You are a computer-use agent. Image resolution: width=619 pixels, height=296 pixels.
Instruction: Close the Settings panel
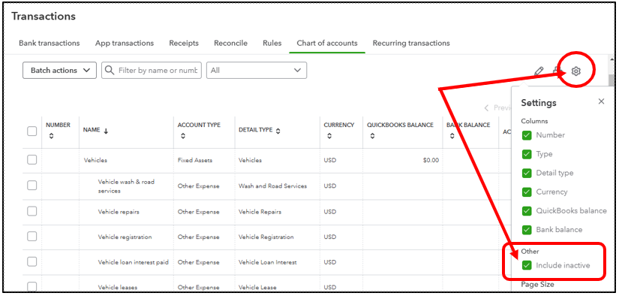click(x=601, y=101)
